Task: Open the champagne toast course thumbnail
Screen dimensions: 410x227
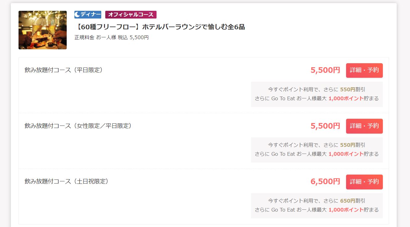Action: pyautogui.click(x=43, y=30)
